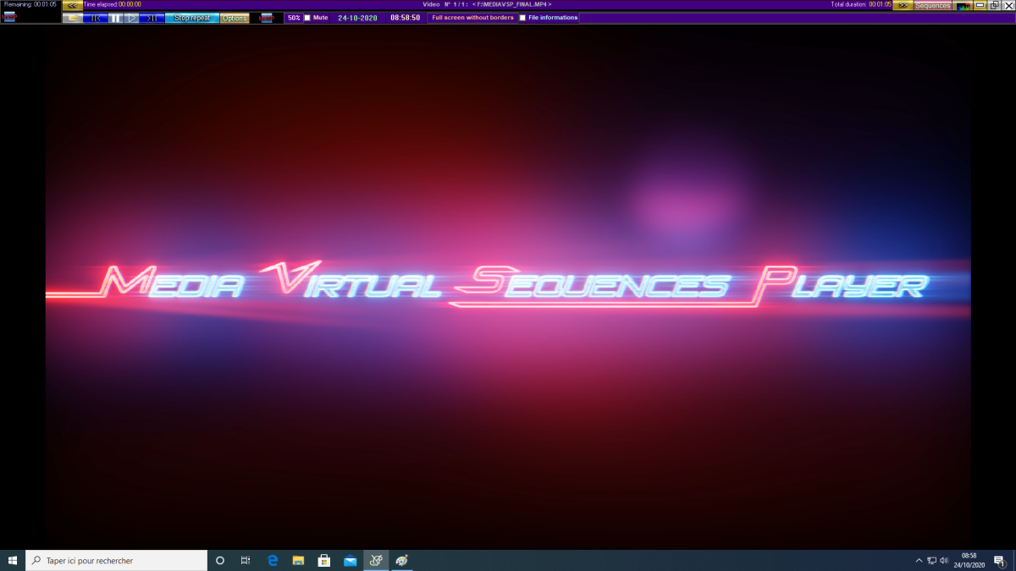Pause the video playback
This screenshot has height=571, width=1016.
pos(115,18)
